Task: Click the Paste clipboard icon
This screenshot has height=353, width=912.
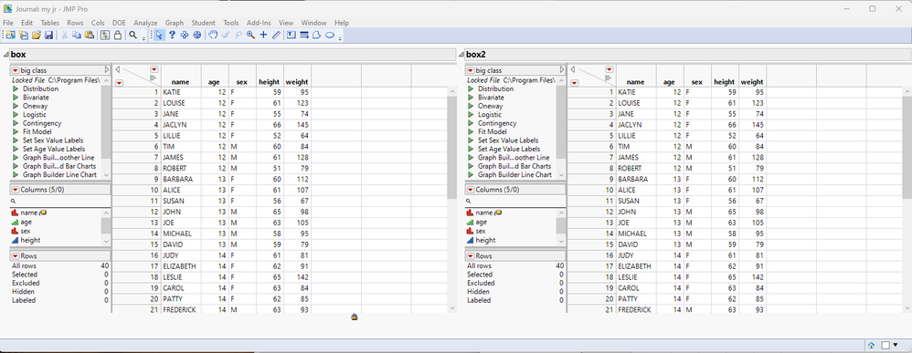Action: (89, 36)
